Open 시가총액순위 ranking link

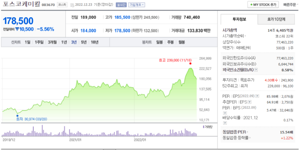click(234, 36)
